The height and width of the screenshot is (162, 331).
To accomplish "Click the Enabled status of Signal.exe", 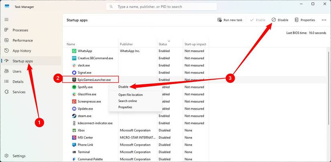I will [x=164, y=72].
